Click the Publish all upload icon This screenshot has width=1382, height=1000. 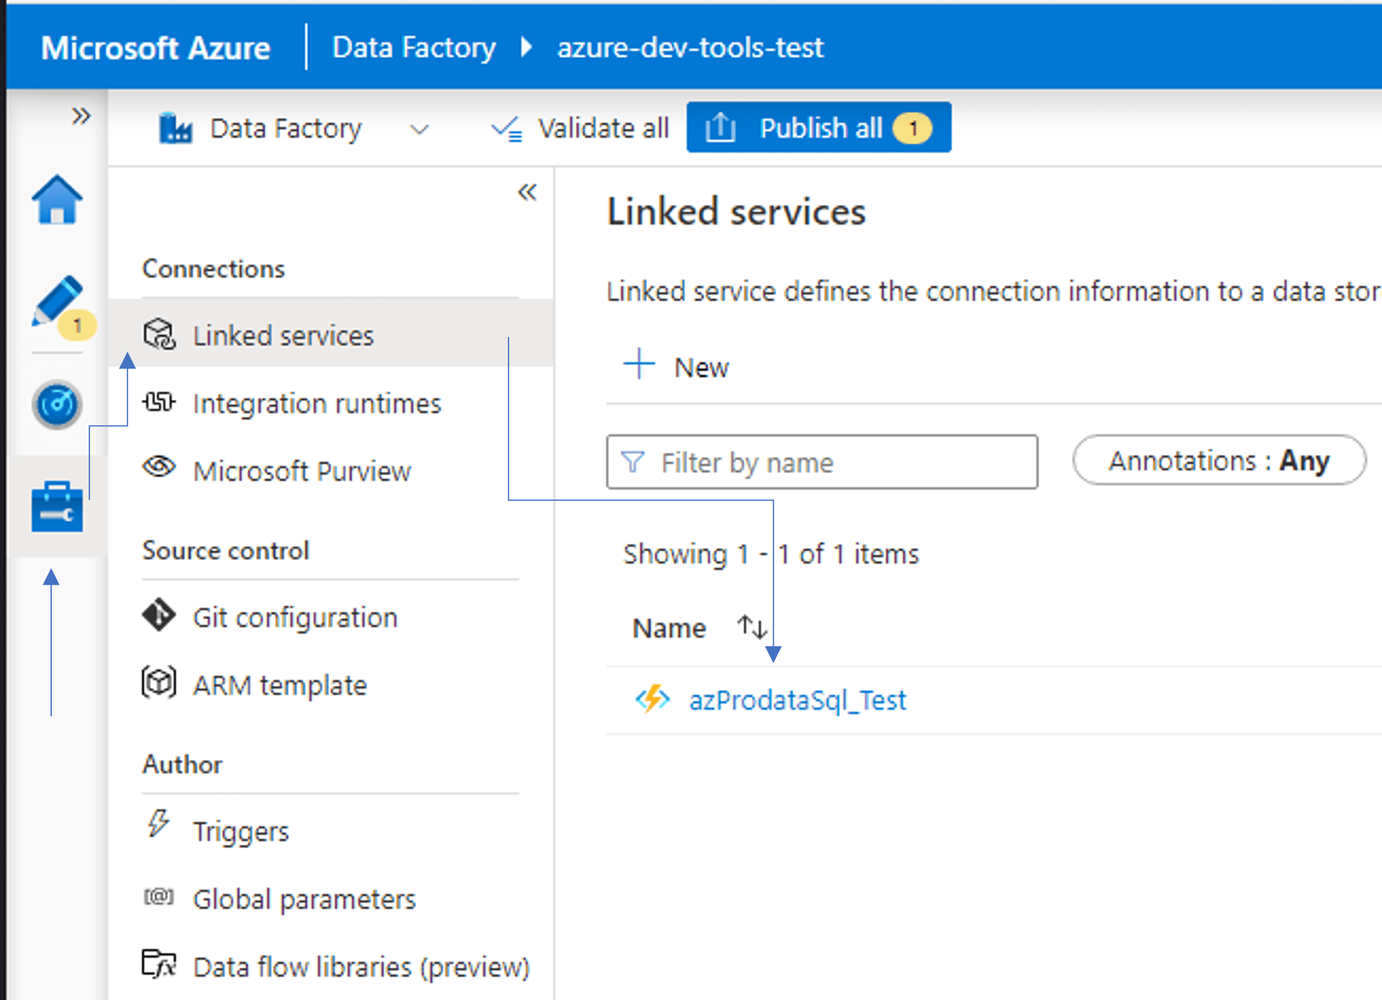tap(720, 128)
